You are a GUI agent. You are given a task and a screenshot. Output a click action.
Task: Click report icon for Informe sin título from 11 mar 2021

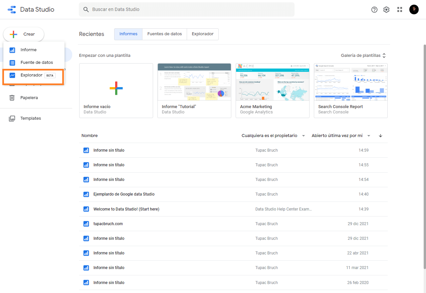pyautogui.click(x=86, y=268)
